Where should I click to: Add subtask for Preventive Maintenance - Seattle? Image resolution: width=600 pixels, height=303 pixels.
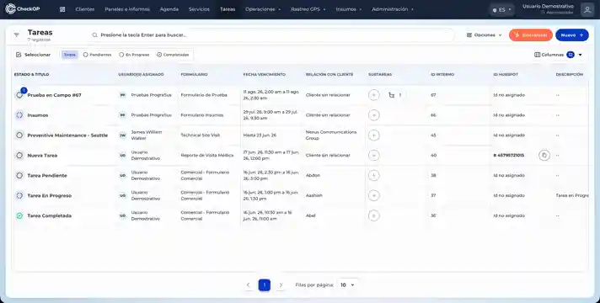click(374, 136)
